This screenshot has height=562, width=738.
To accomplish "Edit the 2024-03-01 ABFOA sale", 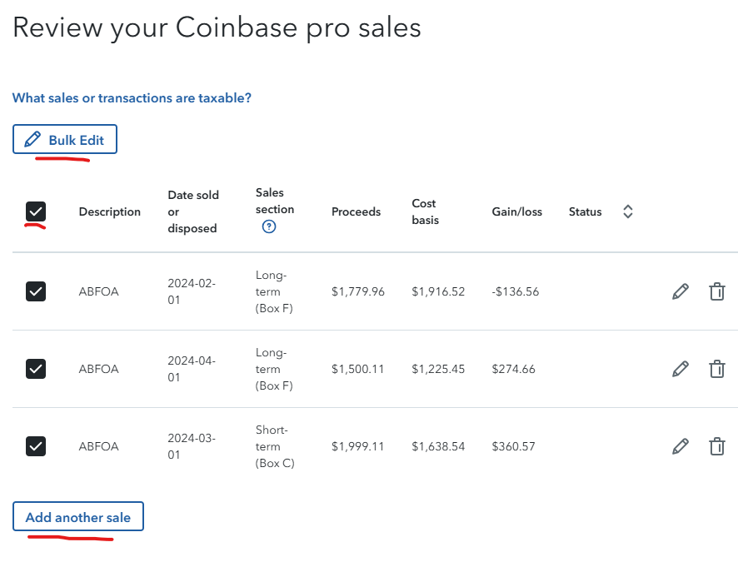I will [680, 446].
